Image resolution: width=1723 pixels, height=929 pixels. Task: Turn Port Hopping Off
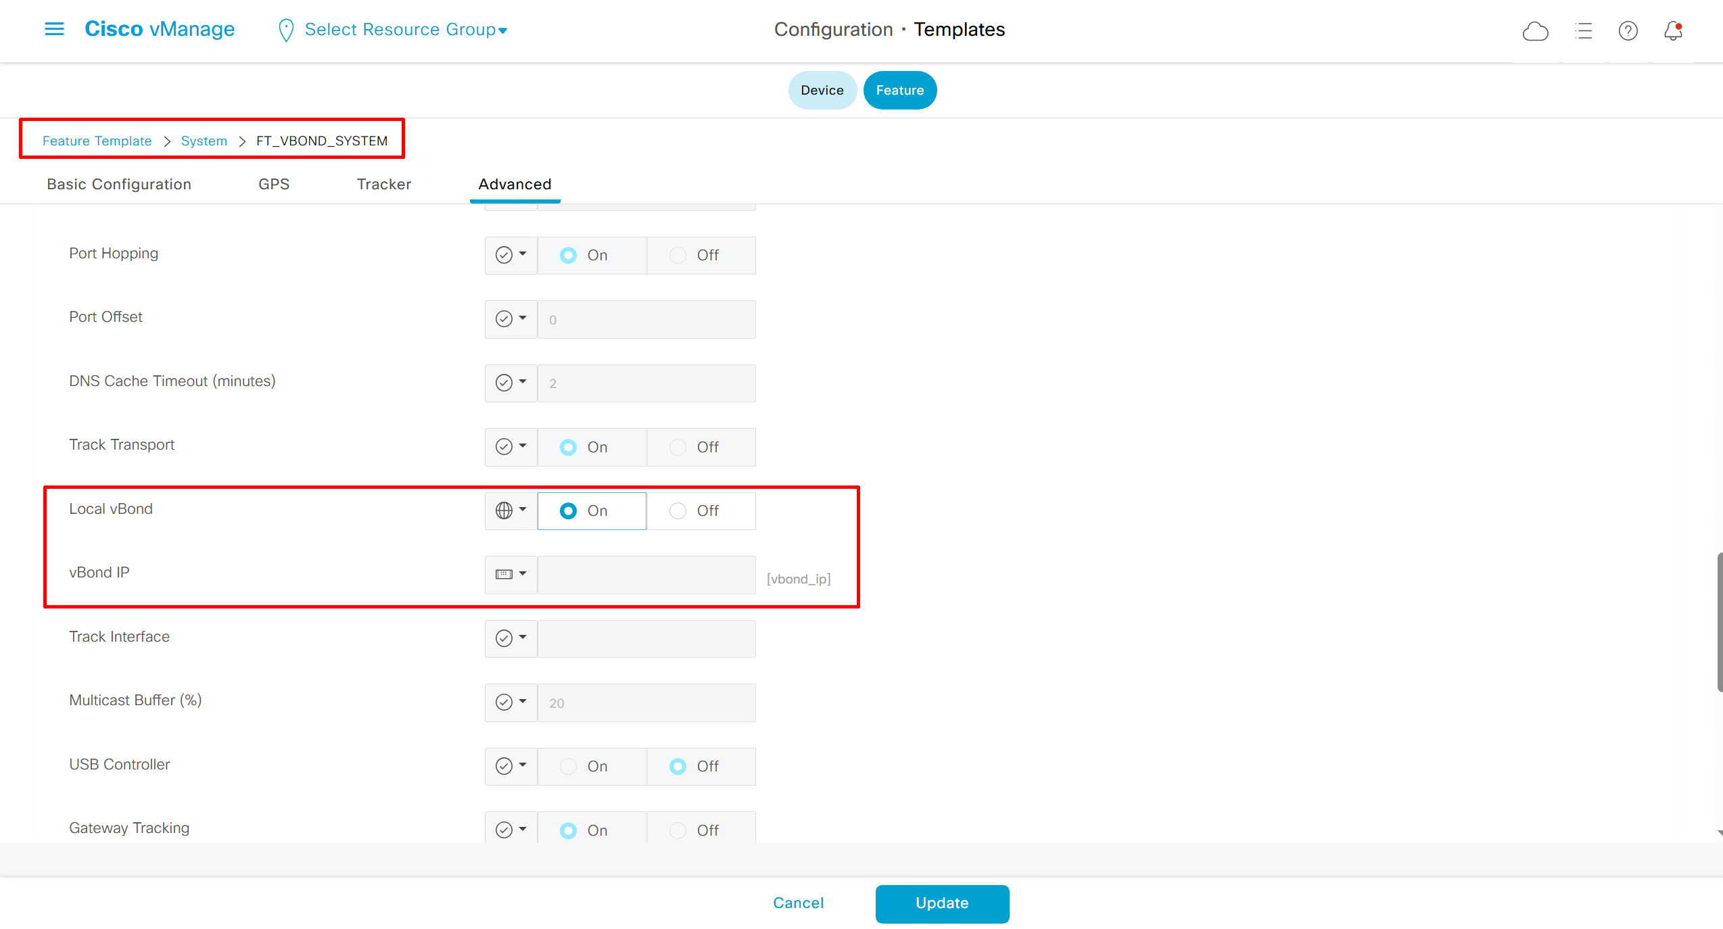tap(678, 256)
